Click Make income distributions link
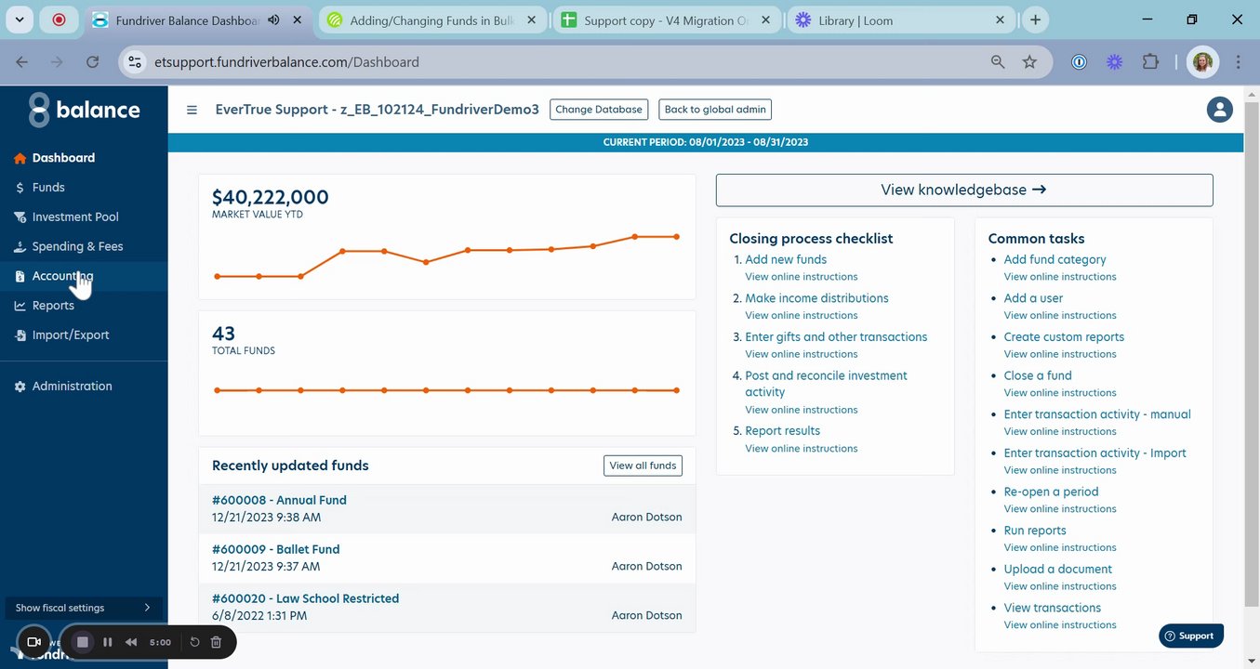The height and width of the screenshot is (669, 1260). [x=816, y=298]
